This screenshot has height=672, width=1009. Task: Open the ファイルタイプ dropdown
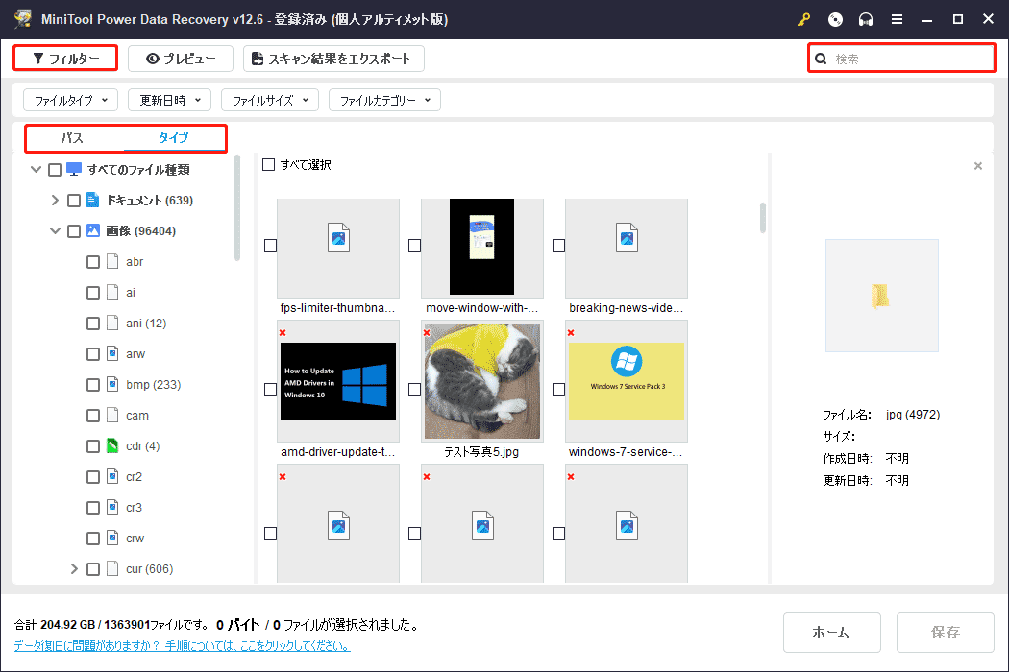[70, 99]
